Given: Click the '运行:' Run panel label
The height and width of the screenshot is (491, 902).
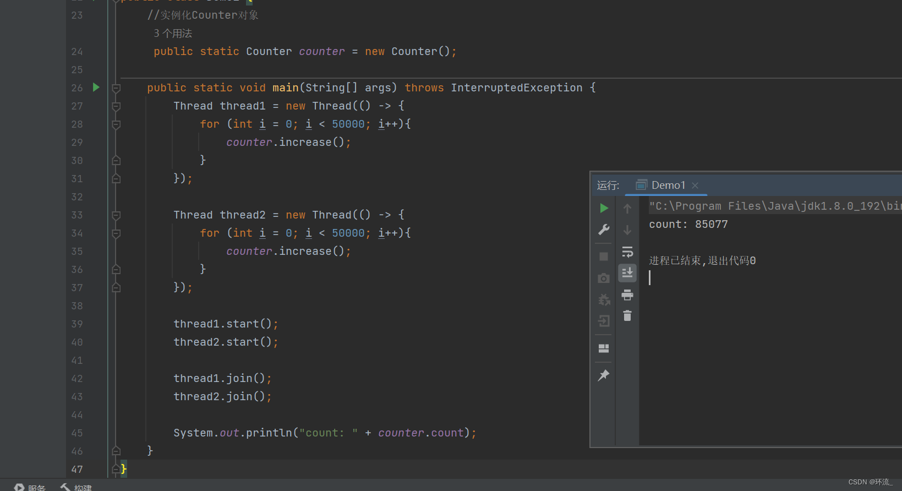Looking at the screenshot, I should pos(608,186).
